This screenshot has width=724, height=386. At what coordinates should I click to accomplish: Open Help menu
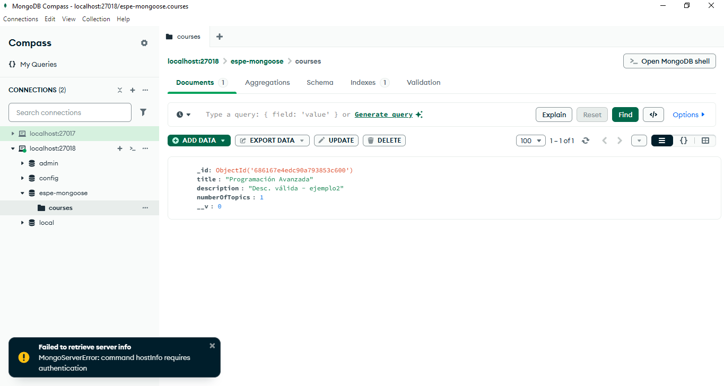(x=123, y=19)
